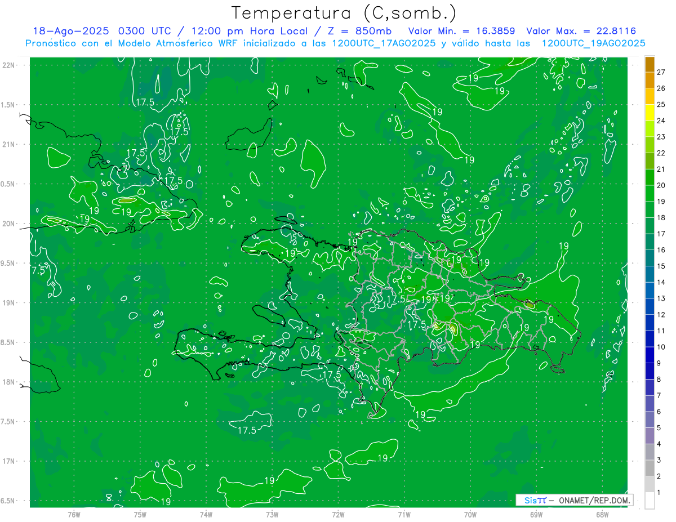Click the '17N' latitude label

[x=10, y=462]
